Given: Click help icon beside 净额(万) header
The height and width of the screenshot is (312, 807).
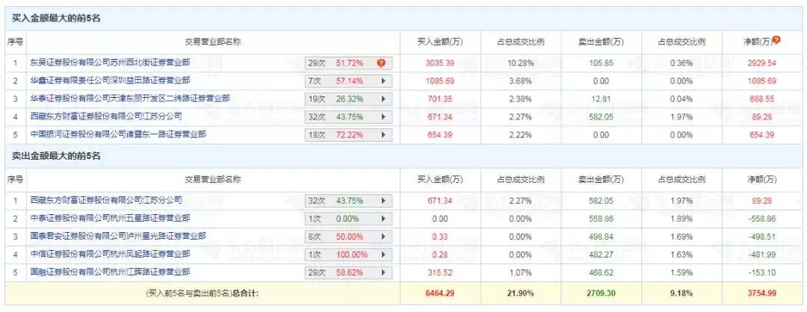Looking at the screenshot, I should (776, 40).
